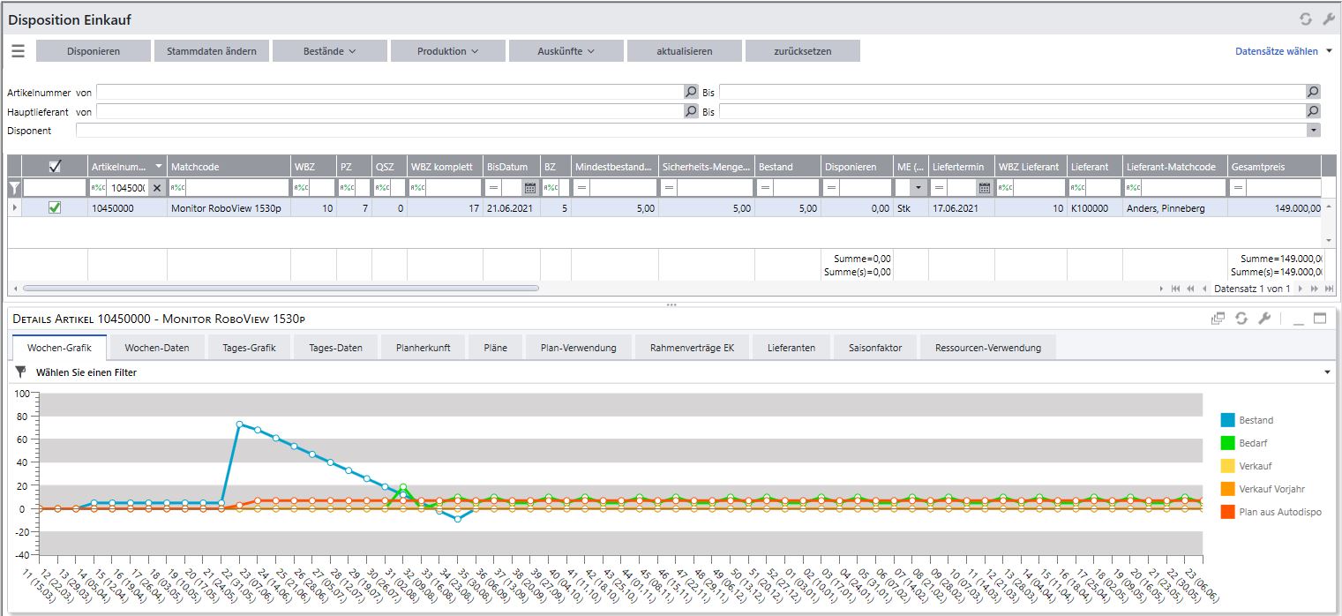Open the hamburger menu next to Disponieren
Screen dimensions: 1342x616
(18, 51)
